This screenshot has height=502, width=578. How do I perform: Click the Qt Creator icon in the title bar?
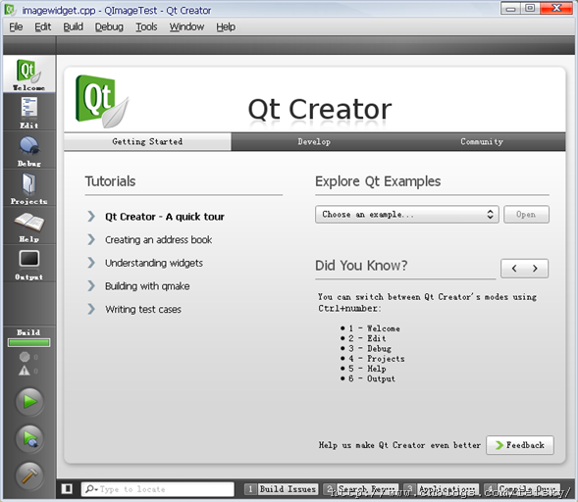[10, 10]
